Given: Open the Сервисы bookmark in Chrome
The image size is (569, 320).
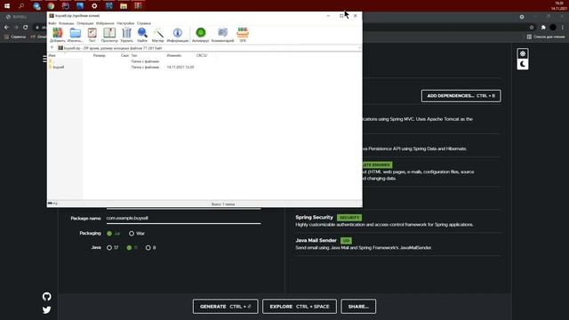Looking at the screenshot, I should click(x=15, y=36).
